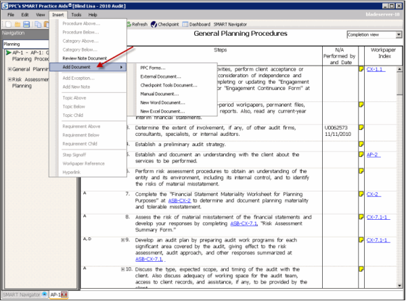Click yellow note icon beside AP-2 link
Viewport: 406px width, 301px height.
tap(362, 155)
